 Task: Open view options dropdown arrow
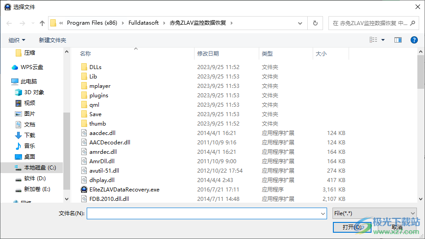pos(383,40)
